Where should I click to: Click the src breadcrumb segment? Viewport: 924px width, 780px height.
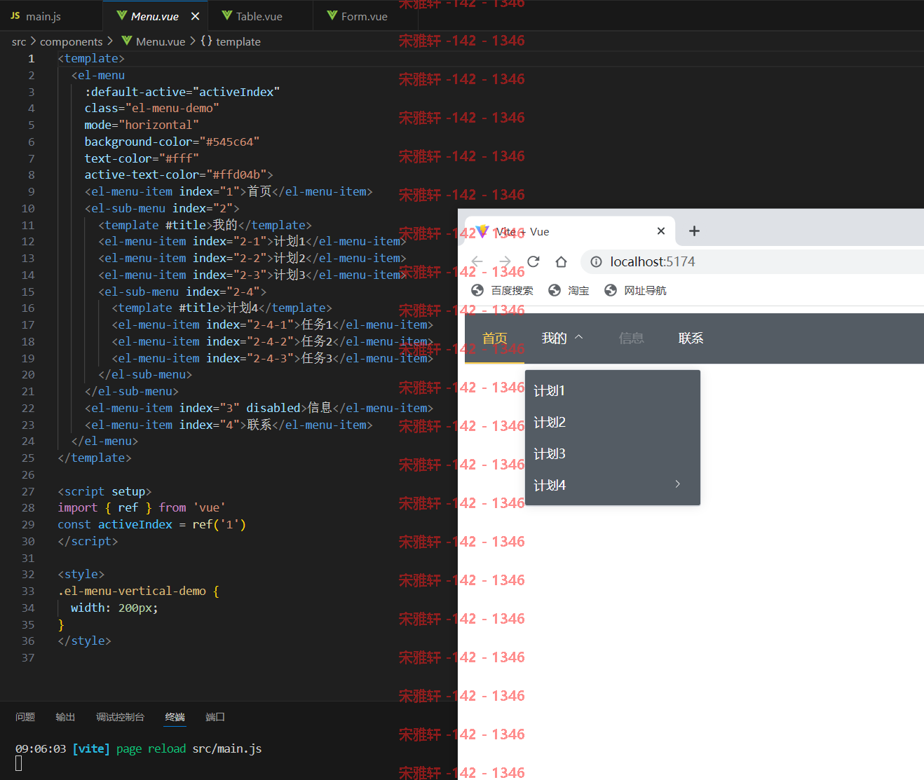[19, 42]
